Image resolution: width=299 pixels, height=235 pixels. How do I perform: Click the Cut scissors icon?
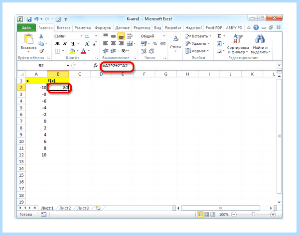[41, 36]
